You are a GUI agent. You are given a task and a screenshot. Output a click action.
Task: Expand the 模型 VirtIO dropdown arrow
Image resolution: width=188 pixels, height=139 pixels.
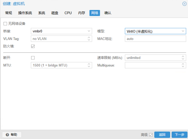click(x=183, y=31)
